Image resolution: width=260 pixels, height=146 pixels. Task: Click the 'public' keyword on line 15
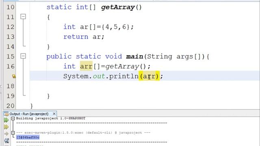pyautogui.click(x=59, y=57)
